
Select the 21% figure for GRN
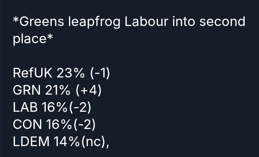click(57, 91)
